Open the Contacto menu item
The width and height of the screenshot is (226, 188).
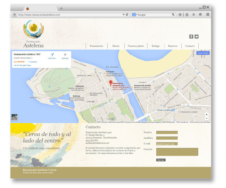190,46
